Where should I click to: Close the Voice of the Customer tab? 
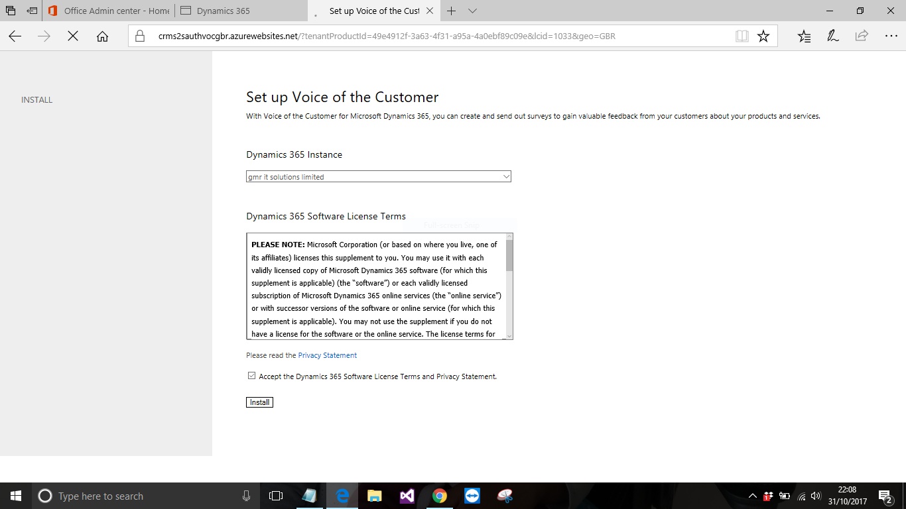430,11
